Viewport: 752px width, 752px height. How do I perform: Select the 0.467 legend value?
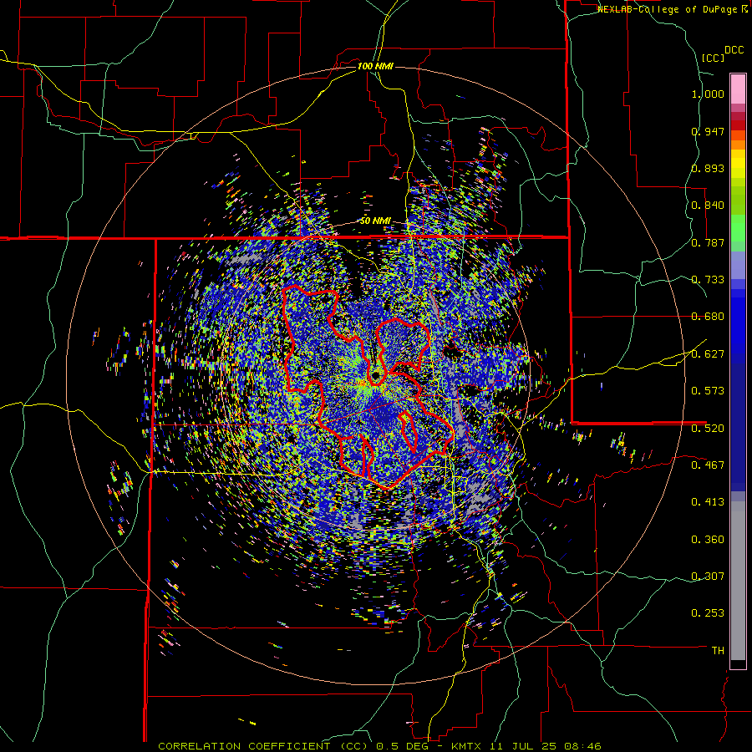pos(708,465)
